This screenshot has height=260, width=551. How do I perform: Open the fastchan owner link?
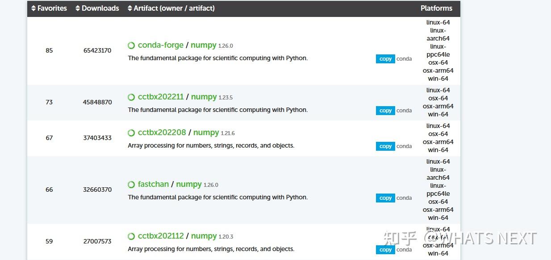(x=153, y=184)
